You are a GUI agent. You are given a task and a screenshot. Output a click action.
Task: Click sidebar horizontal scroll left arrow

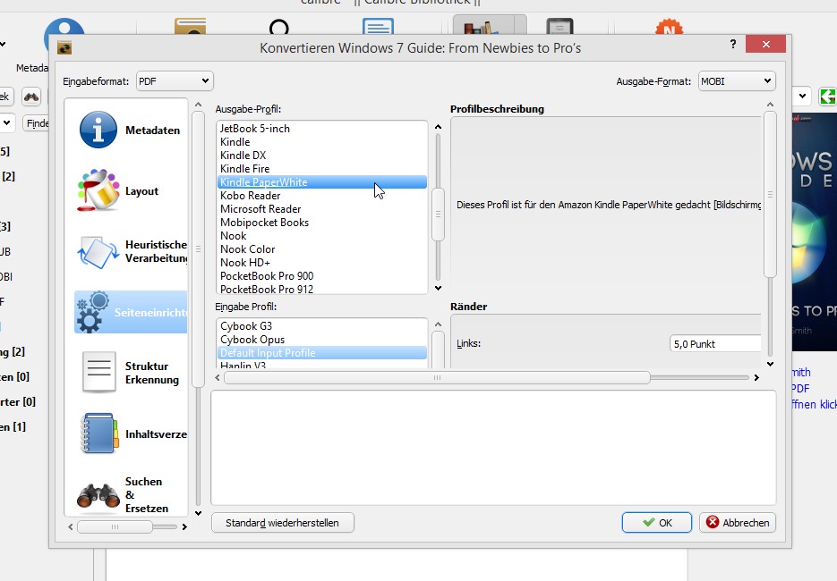tap(71, 526)
